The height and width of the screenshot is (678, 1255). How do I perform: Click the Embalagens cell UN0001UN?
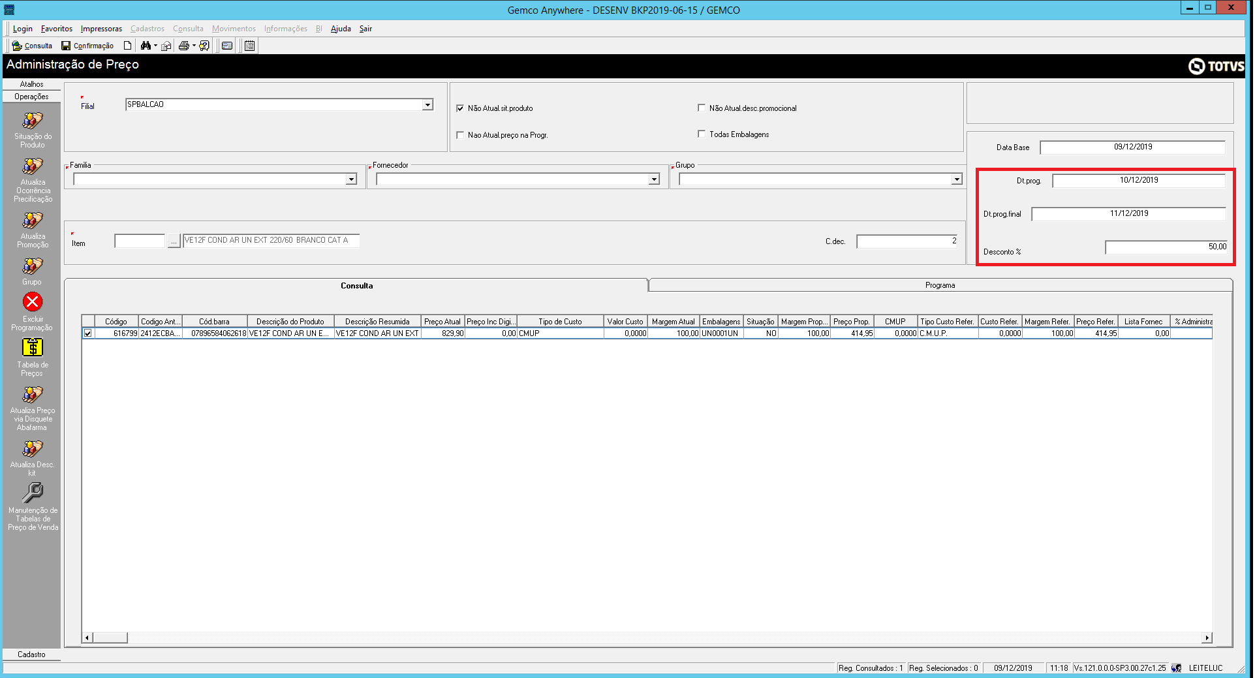[722, 333]
